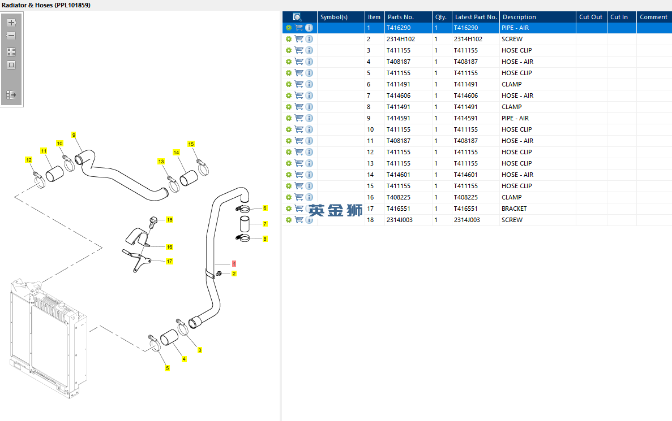The image size is (672, 421).
Task: Click the Latest Part No. column header
Action: [476, 17]
